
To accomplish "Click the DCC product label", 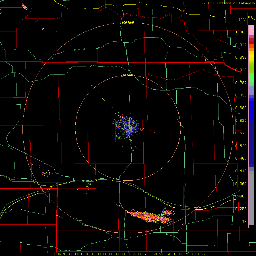I will (250, 17).
